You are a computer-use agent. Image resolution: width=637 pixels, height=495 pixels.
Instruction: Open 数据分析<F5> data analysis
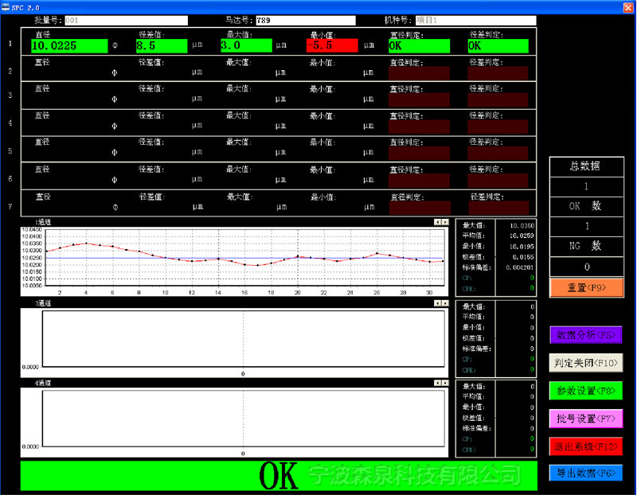tap(585, 335)
